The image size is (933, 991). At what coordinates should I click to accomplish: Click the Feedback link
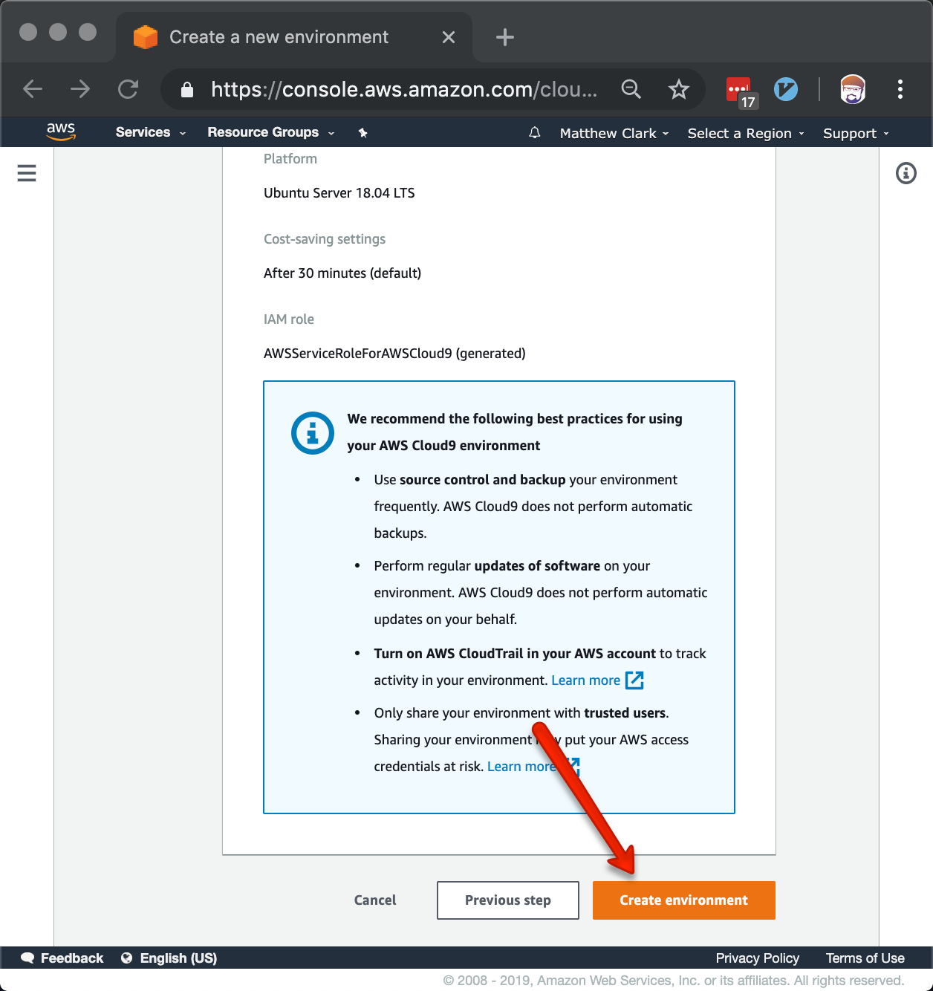click(72, 958)
